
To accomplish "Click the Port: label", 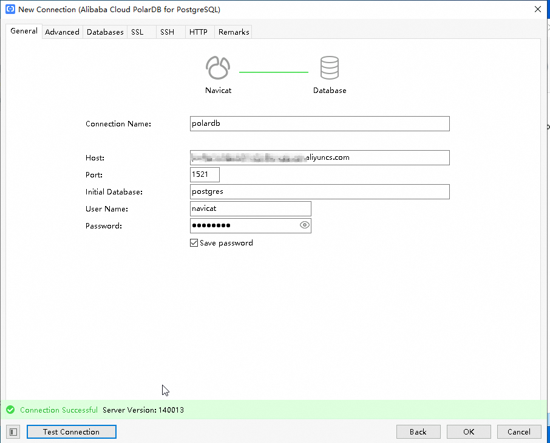I will (x=94, y=174).
